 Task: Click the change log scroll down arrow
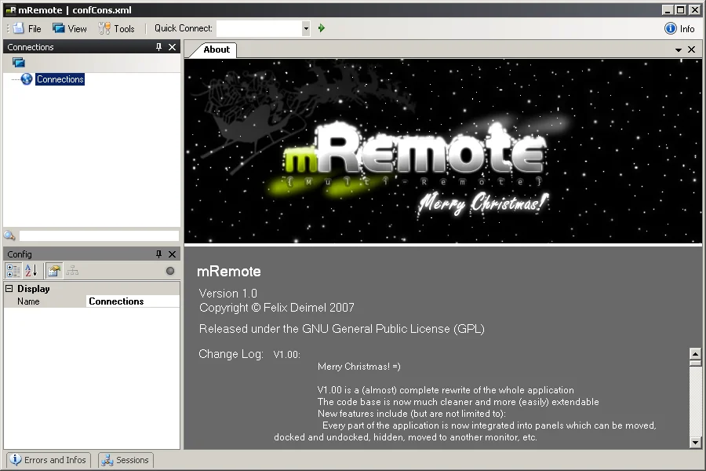click(695, 443)
